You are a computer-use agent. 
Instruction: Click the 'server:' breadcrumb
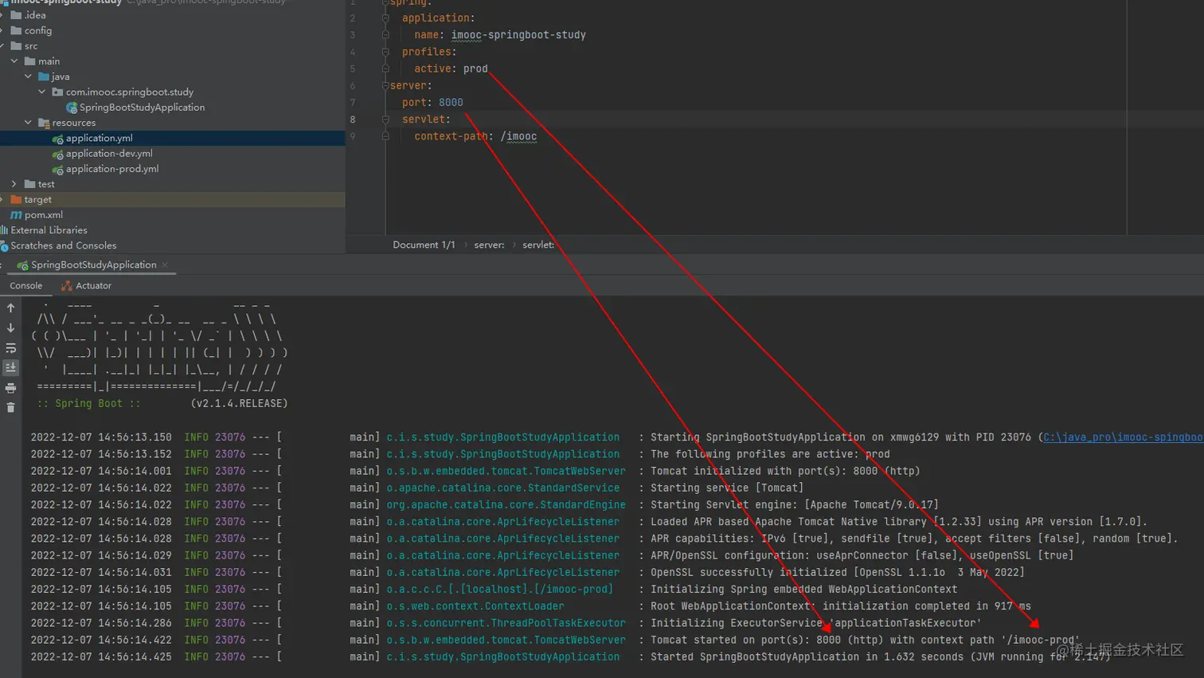point(489,245)
